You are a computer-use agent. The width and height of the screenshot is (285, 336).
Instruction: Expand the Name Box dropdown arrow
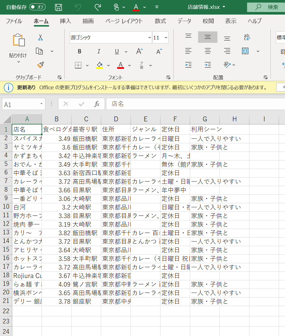pyautogui.click(x=41, y=104)
